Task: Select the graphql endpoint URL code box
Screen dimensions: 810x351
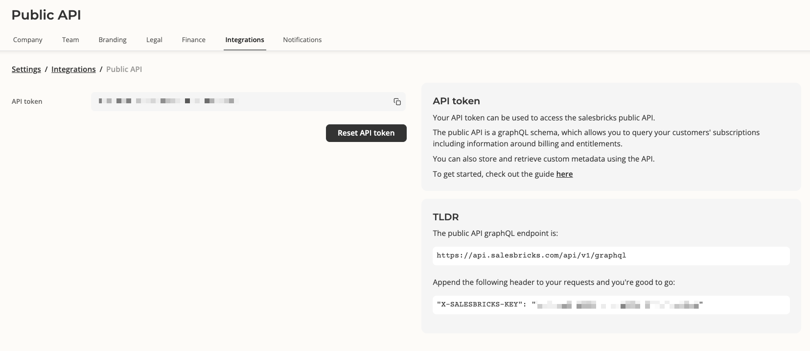Action: [x=611, y=256]
